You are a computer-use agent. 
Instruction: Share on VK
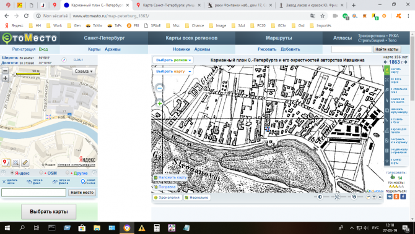point(390,196)
